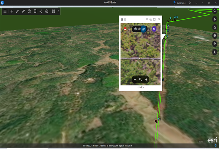Open the basemap grid icon
The width and height of the screenshot is (219, 149).
pyautogui.click(x=53, y=11)
